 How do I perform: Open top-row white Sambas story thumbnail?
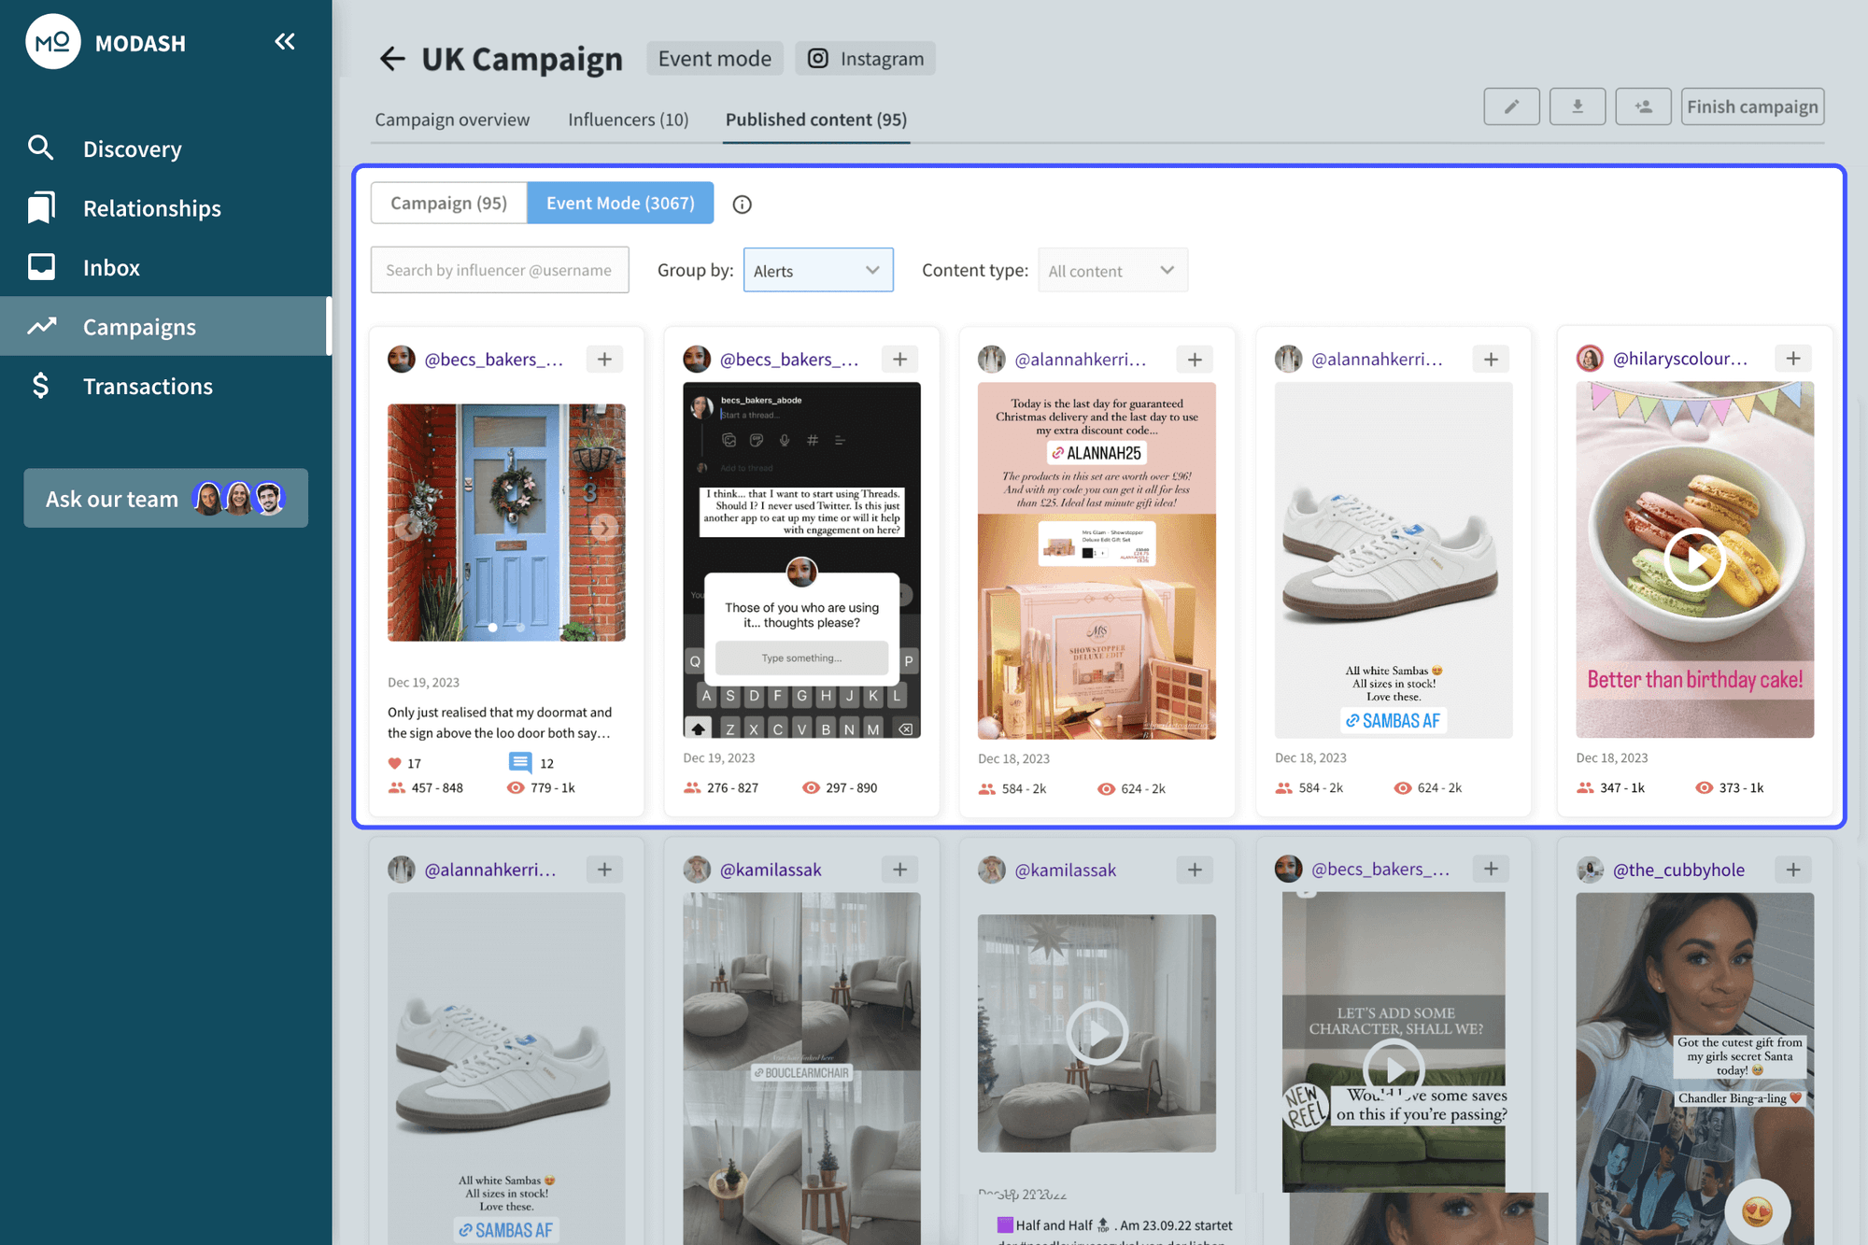1394,560
